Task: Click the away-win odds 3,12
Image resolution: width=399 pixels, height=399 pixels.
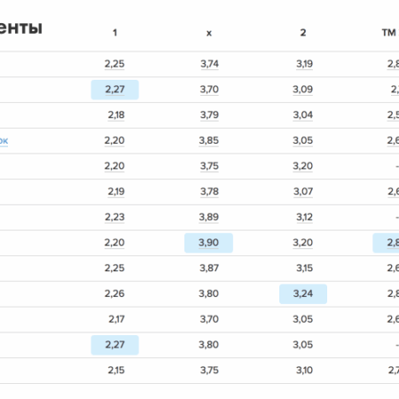Action: click(304, 217)
